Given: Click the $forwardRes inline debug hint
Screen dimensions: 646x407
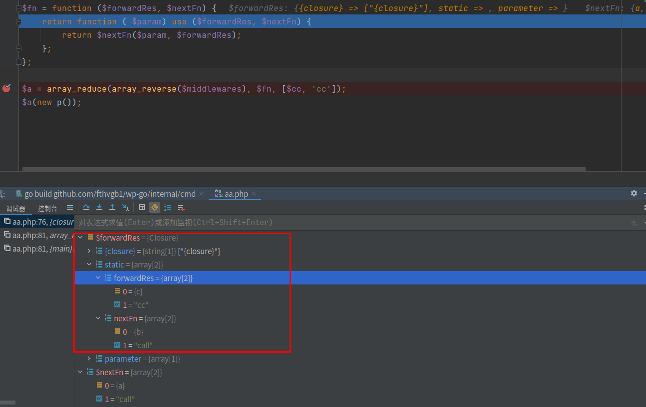Looking at the screenshot, I should click(x=398, y=8).
